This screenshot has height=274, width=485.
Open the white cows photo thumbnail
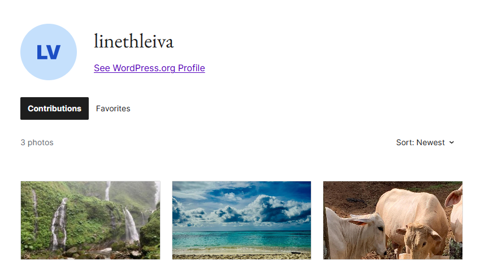click(x=393, y=220)
